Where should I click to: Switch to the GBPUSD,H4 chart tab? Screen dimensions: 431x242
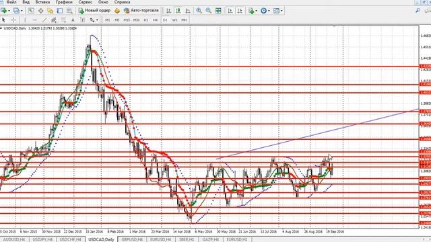132,239
